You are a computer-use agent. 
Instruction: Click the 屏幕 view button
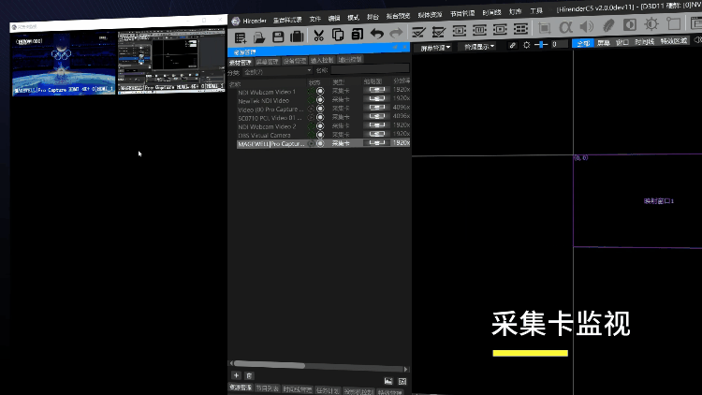(604, 43)
